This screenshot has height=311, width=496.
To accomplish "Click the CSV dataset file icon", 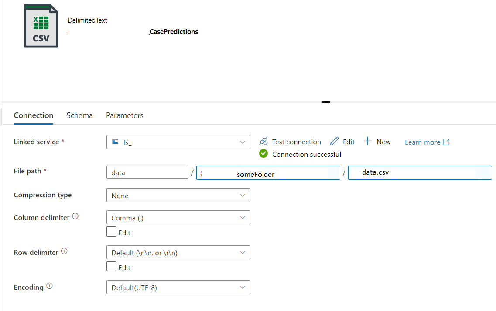I will point(41,26).
